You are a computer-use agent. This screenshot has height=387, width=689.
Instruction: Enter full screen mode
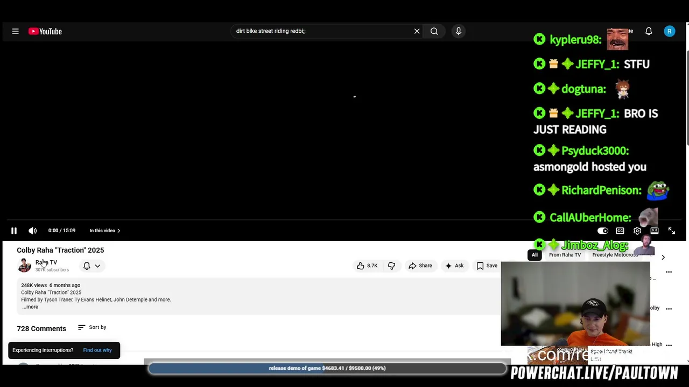(672, 231)
